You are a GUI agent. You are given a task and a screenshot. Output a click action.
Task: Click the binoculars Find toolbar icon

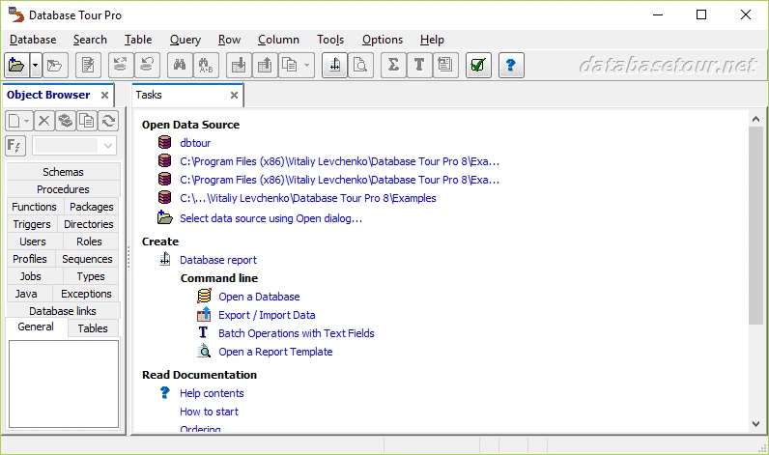pos(178,66)
